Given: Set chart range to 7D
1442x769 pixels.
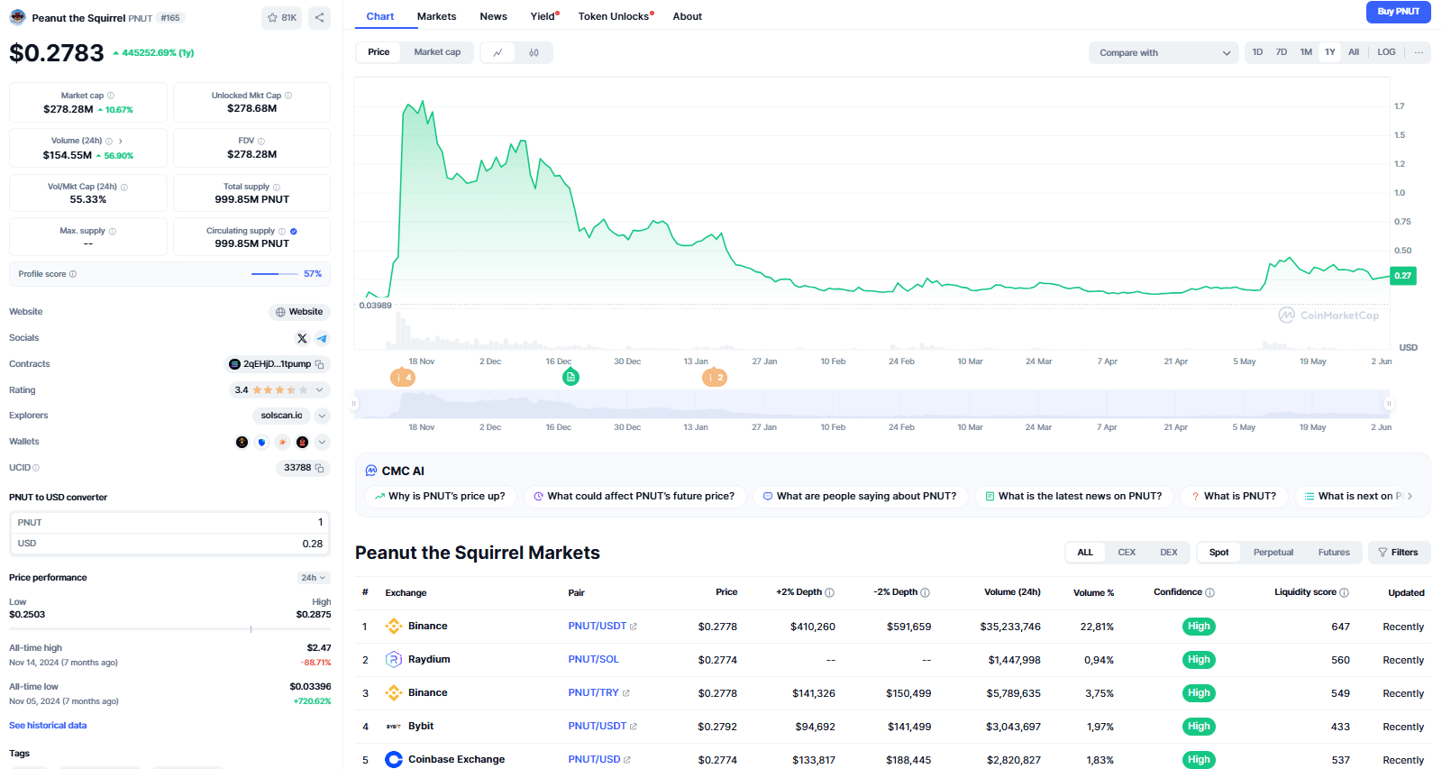Looking at the screenshot, I should tap(1282, 52).
